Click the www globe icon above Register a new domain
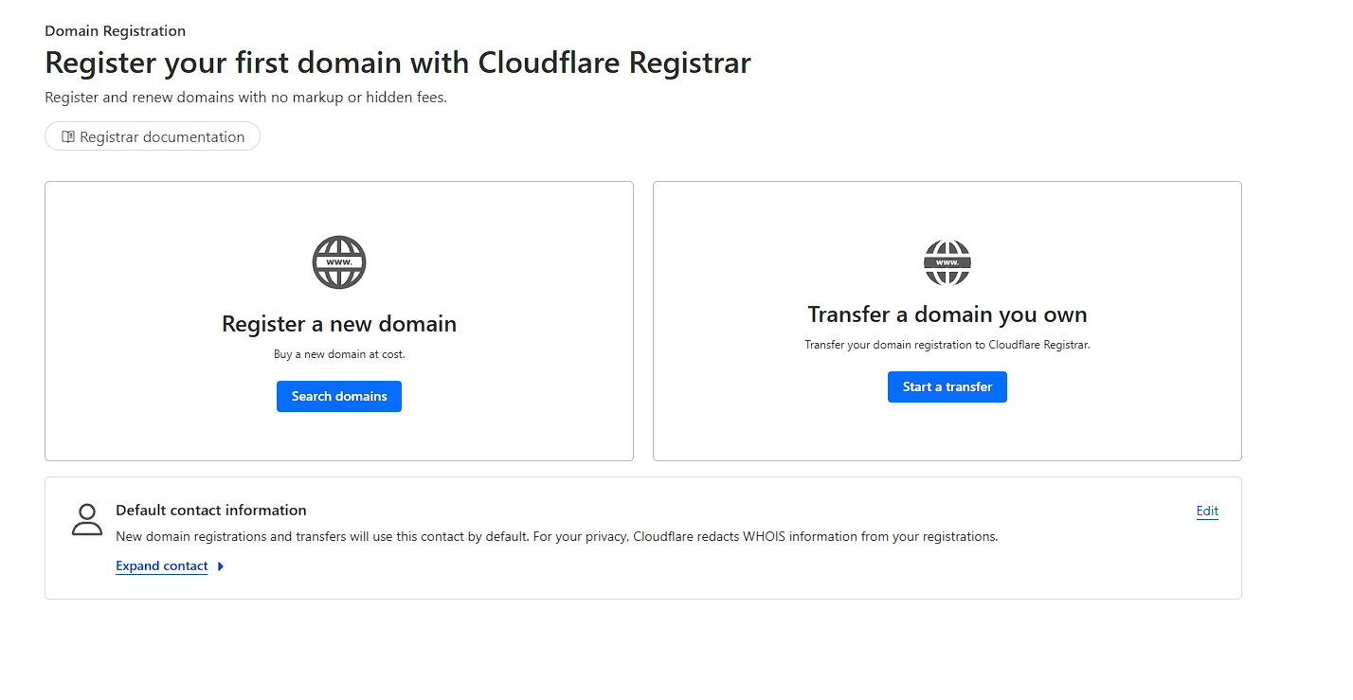The width and height of the screenshot is (1353, 700). [x=339, y=262]
